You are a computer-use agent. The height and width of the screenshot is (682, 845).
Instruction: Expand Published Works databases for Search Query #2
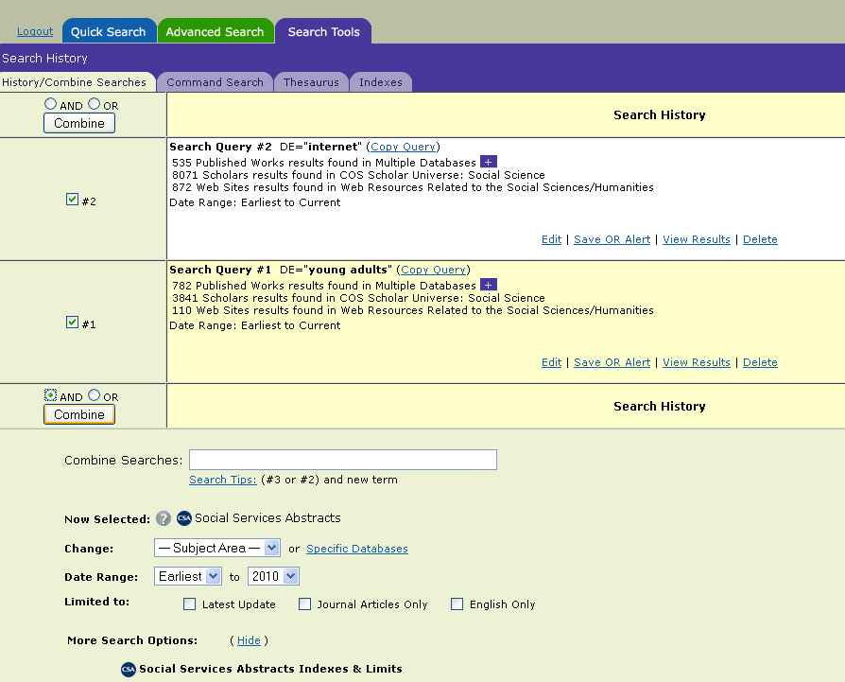point(489,162)
